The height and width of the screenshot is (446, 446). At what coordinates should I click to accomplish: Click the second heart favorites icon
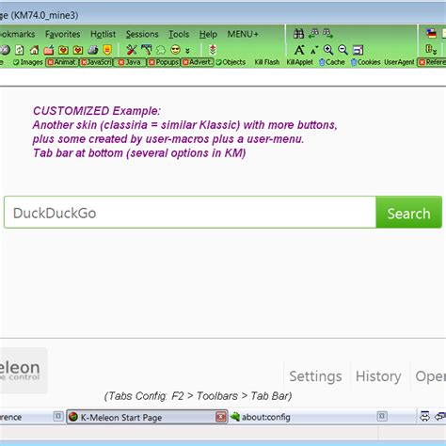pos(78,50)
